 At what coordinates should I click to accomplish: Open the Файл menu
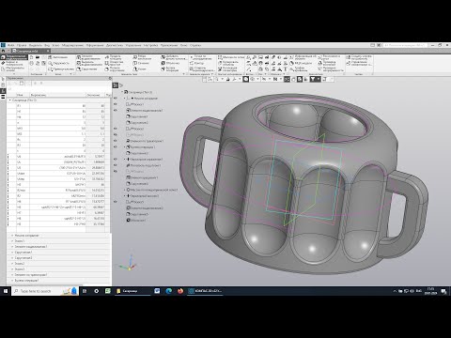pos(10,45)
